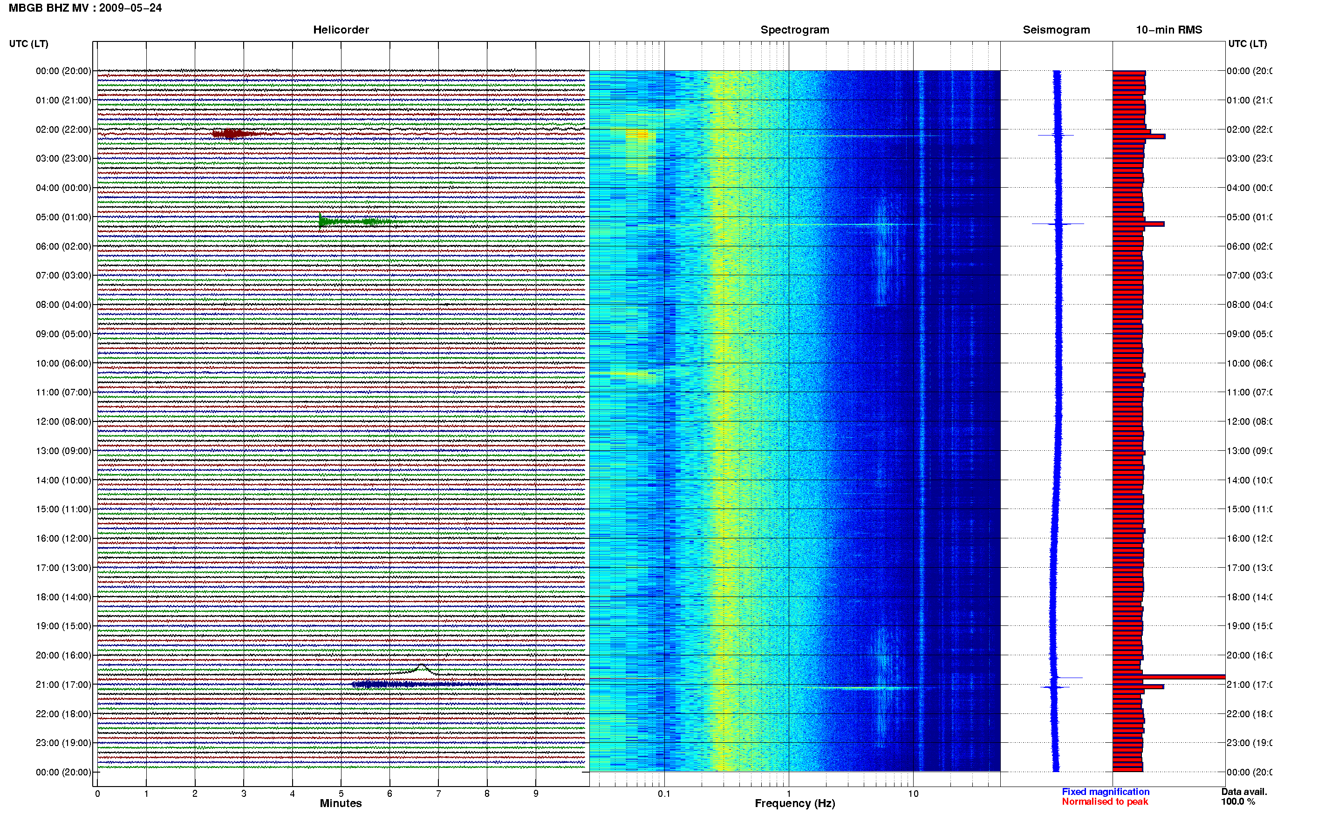1325x828 pixels.
Task: Click the '23:00 (19:00)' left time label
Action: point(63,743)
